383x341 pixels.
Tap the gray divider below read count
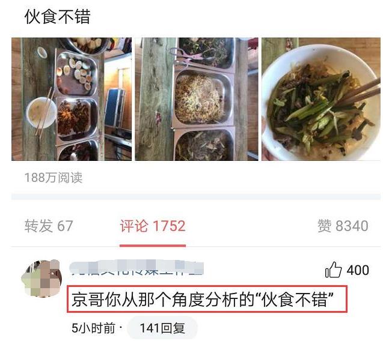(196, 197)
